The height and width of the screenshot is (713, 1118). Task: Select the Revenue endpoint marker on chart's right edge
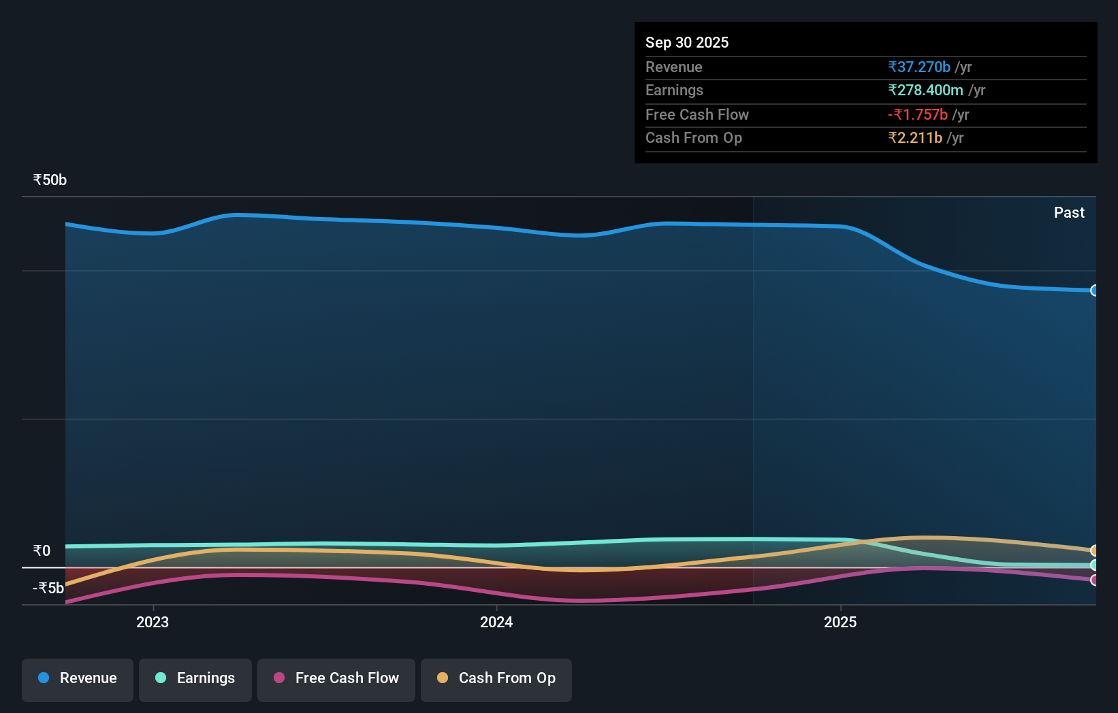click(1094, 291)
